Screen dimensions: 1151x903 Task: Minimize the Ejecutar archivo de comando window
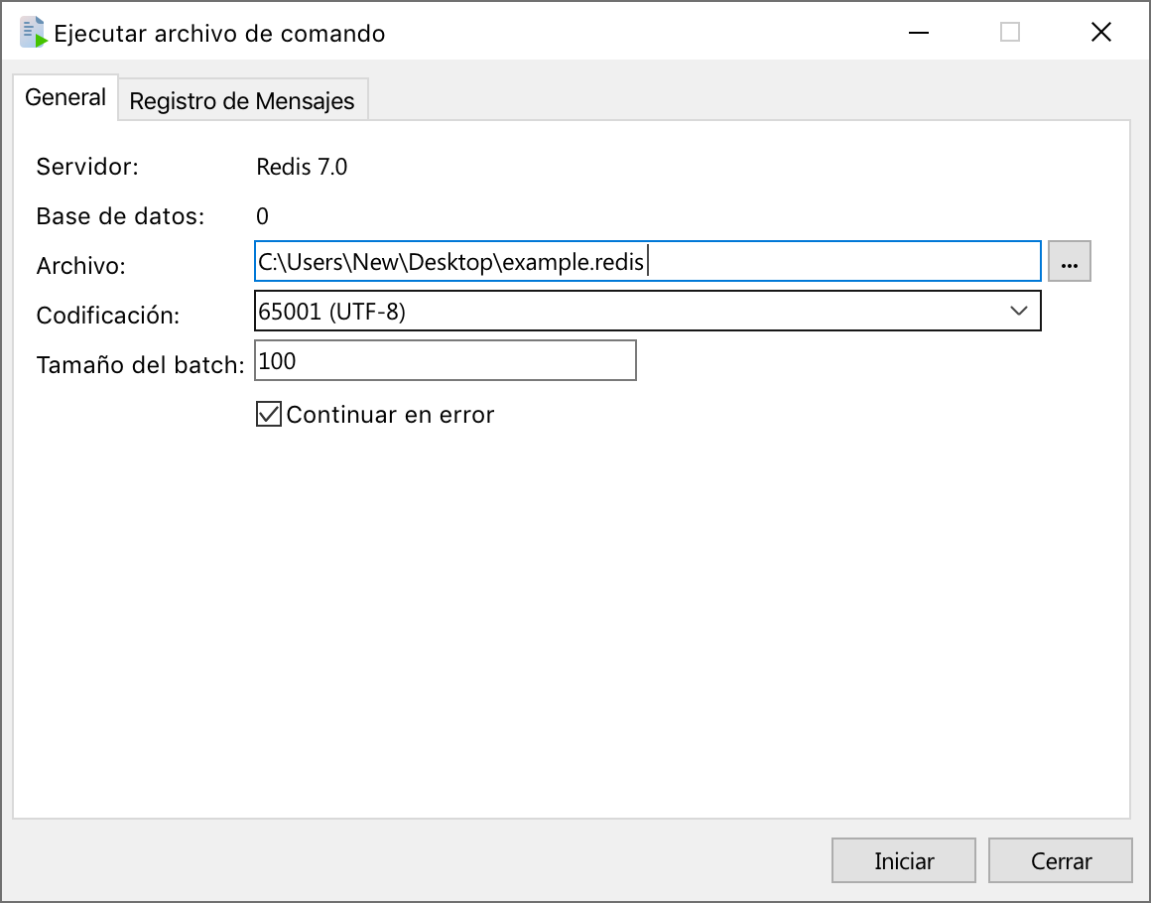[x=920, y=33]
